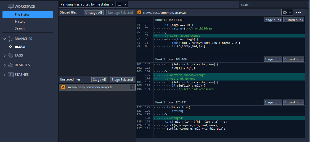Open the History view

tap(20, 21)
